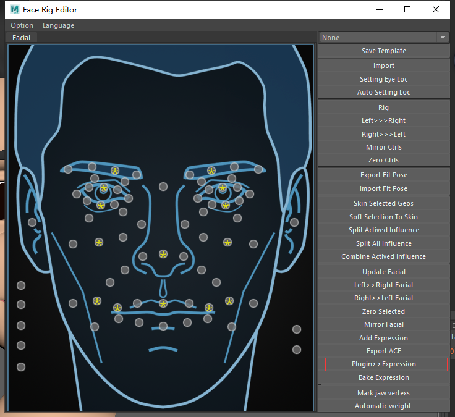Select the upper lip center star controller

tap(163, 303)
